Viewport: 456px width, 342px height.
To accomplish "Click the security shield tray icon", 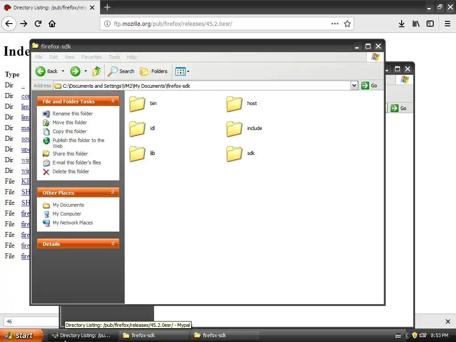I will coord(415,335).
